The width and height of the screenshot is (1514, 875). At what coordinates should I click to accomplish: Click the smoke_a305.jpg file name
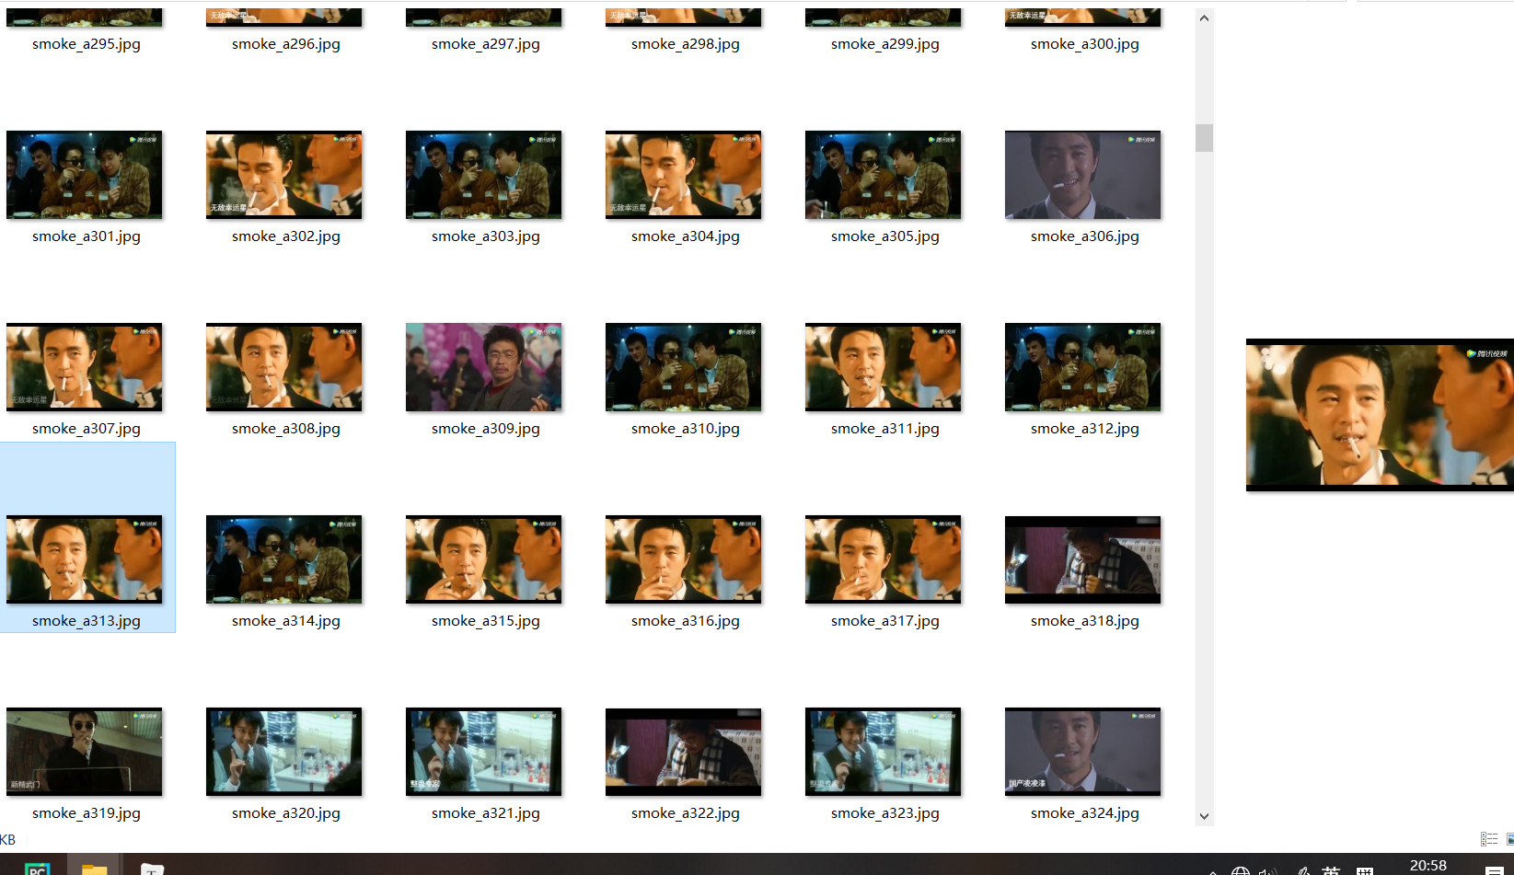[885, 236]
